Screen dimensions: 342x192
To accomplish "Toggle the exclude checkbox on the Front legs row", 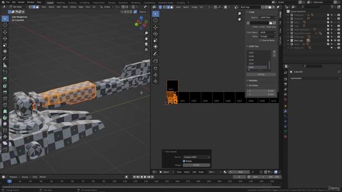I will point(328,37).
